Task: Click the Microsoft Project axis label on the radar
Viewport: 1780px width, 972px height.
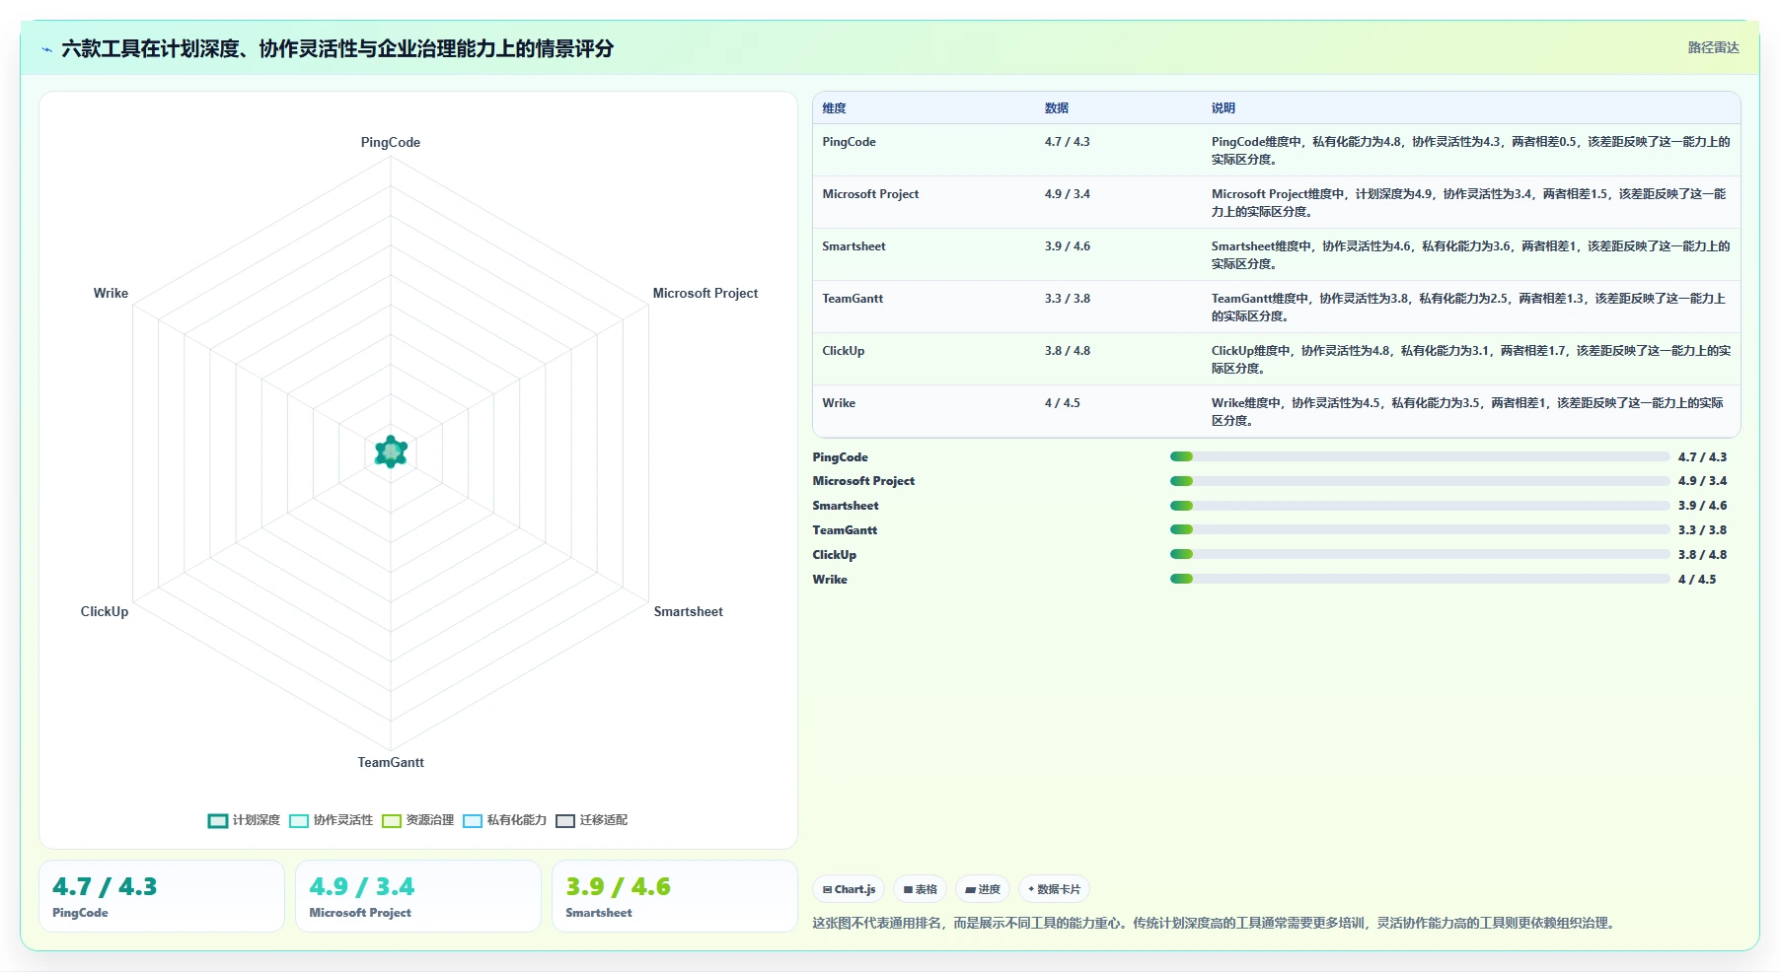Action: (705, 293)
